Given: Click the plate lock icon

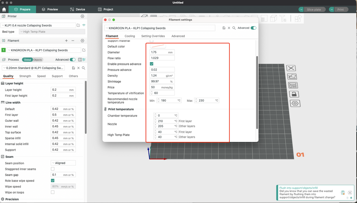Looking at the screenshot, I should tap(294, 94).
